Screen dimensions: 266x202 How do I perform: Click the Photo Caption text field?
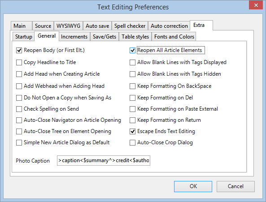coord(104,160)
